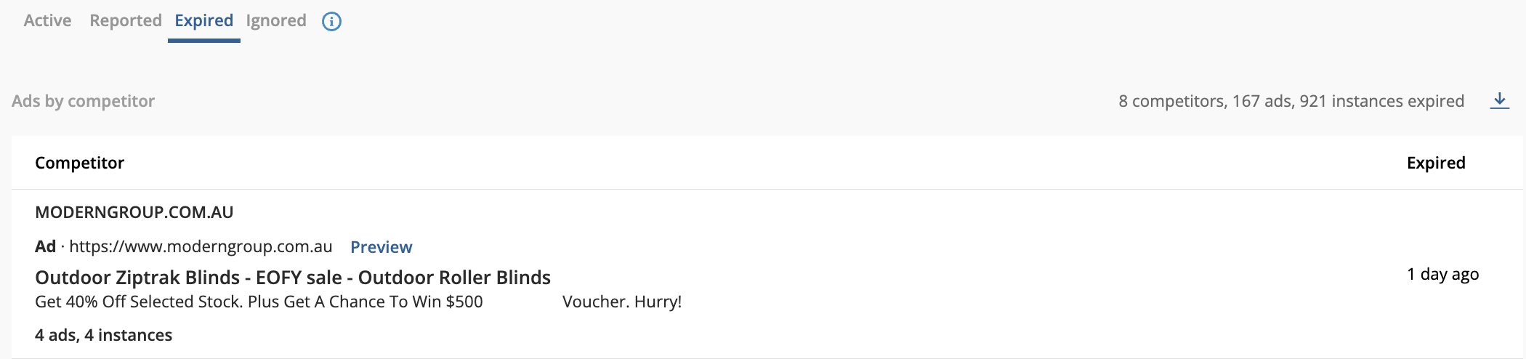Click the Outdoor Ziptrak Blinds ad headline

point(293,278)
